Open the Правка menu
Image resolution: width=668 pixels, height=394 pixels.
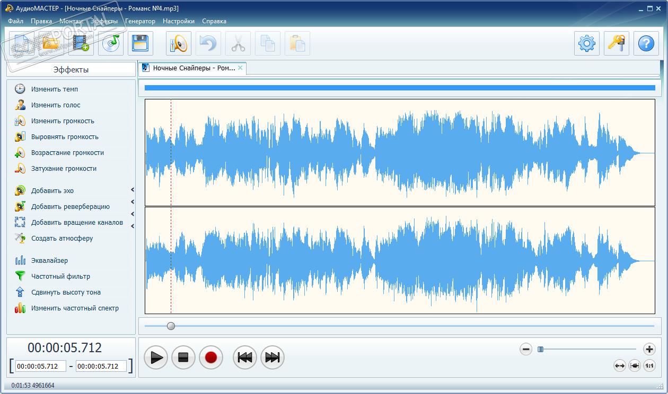click(x=41, y=21)
